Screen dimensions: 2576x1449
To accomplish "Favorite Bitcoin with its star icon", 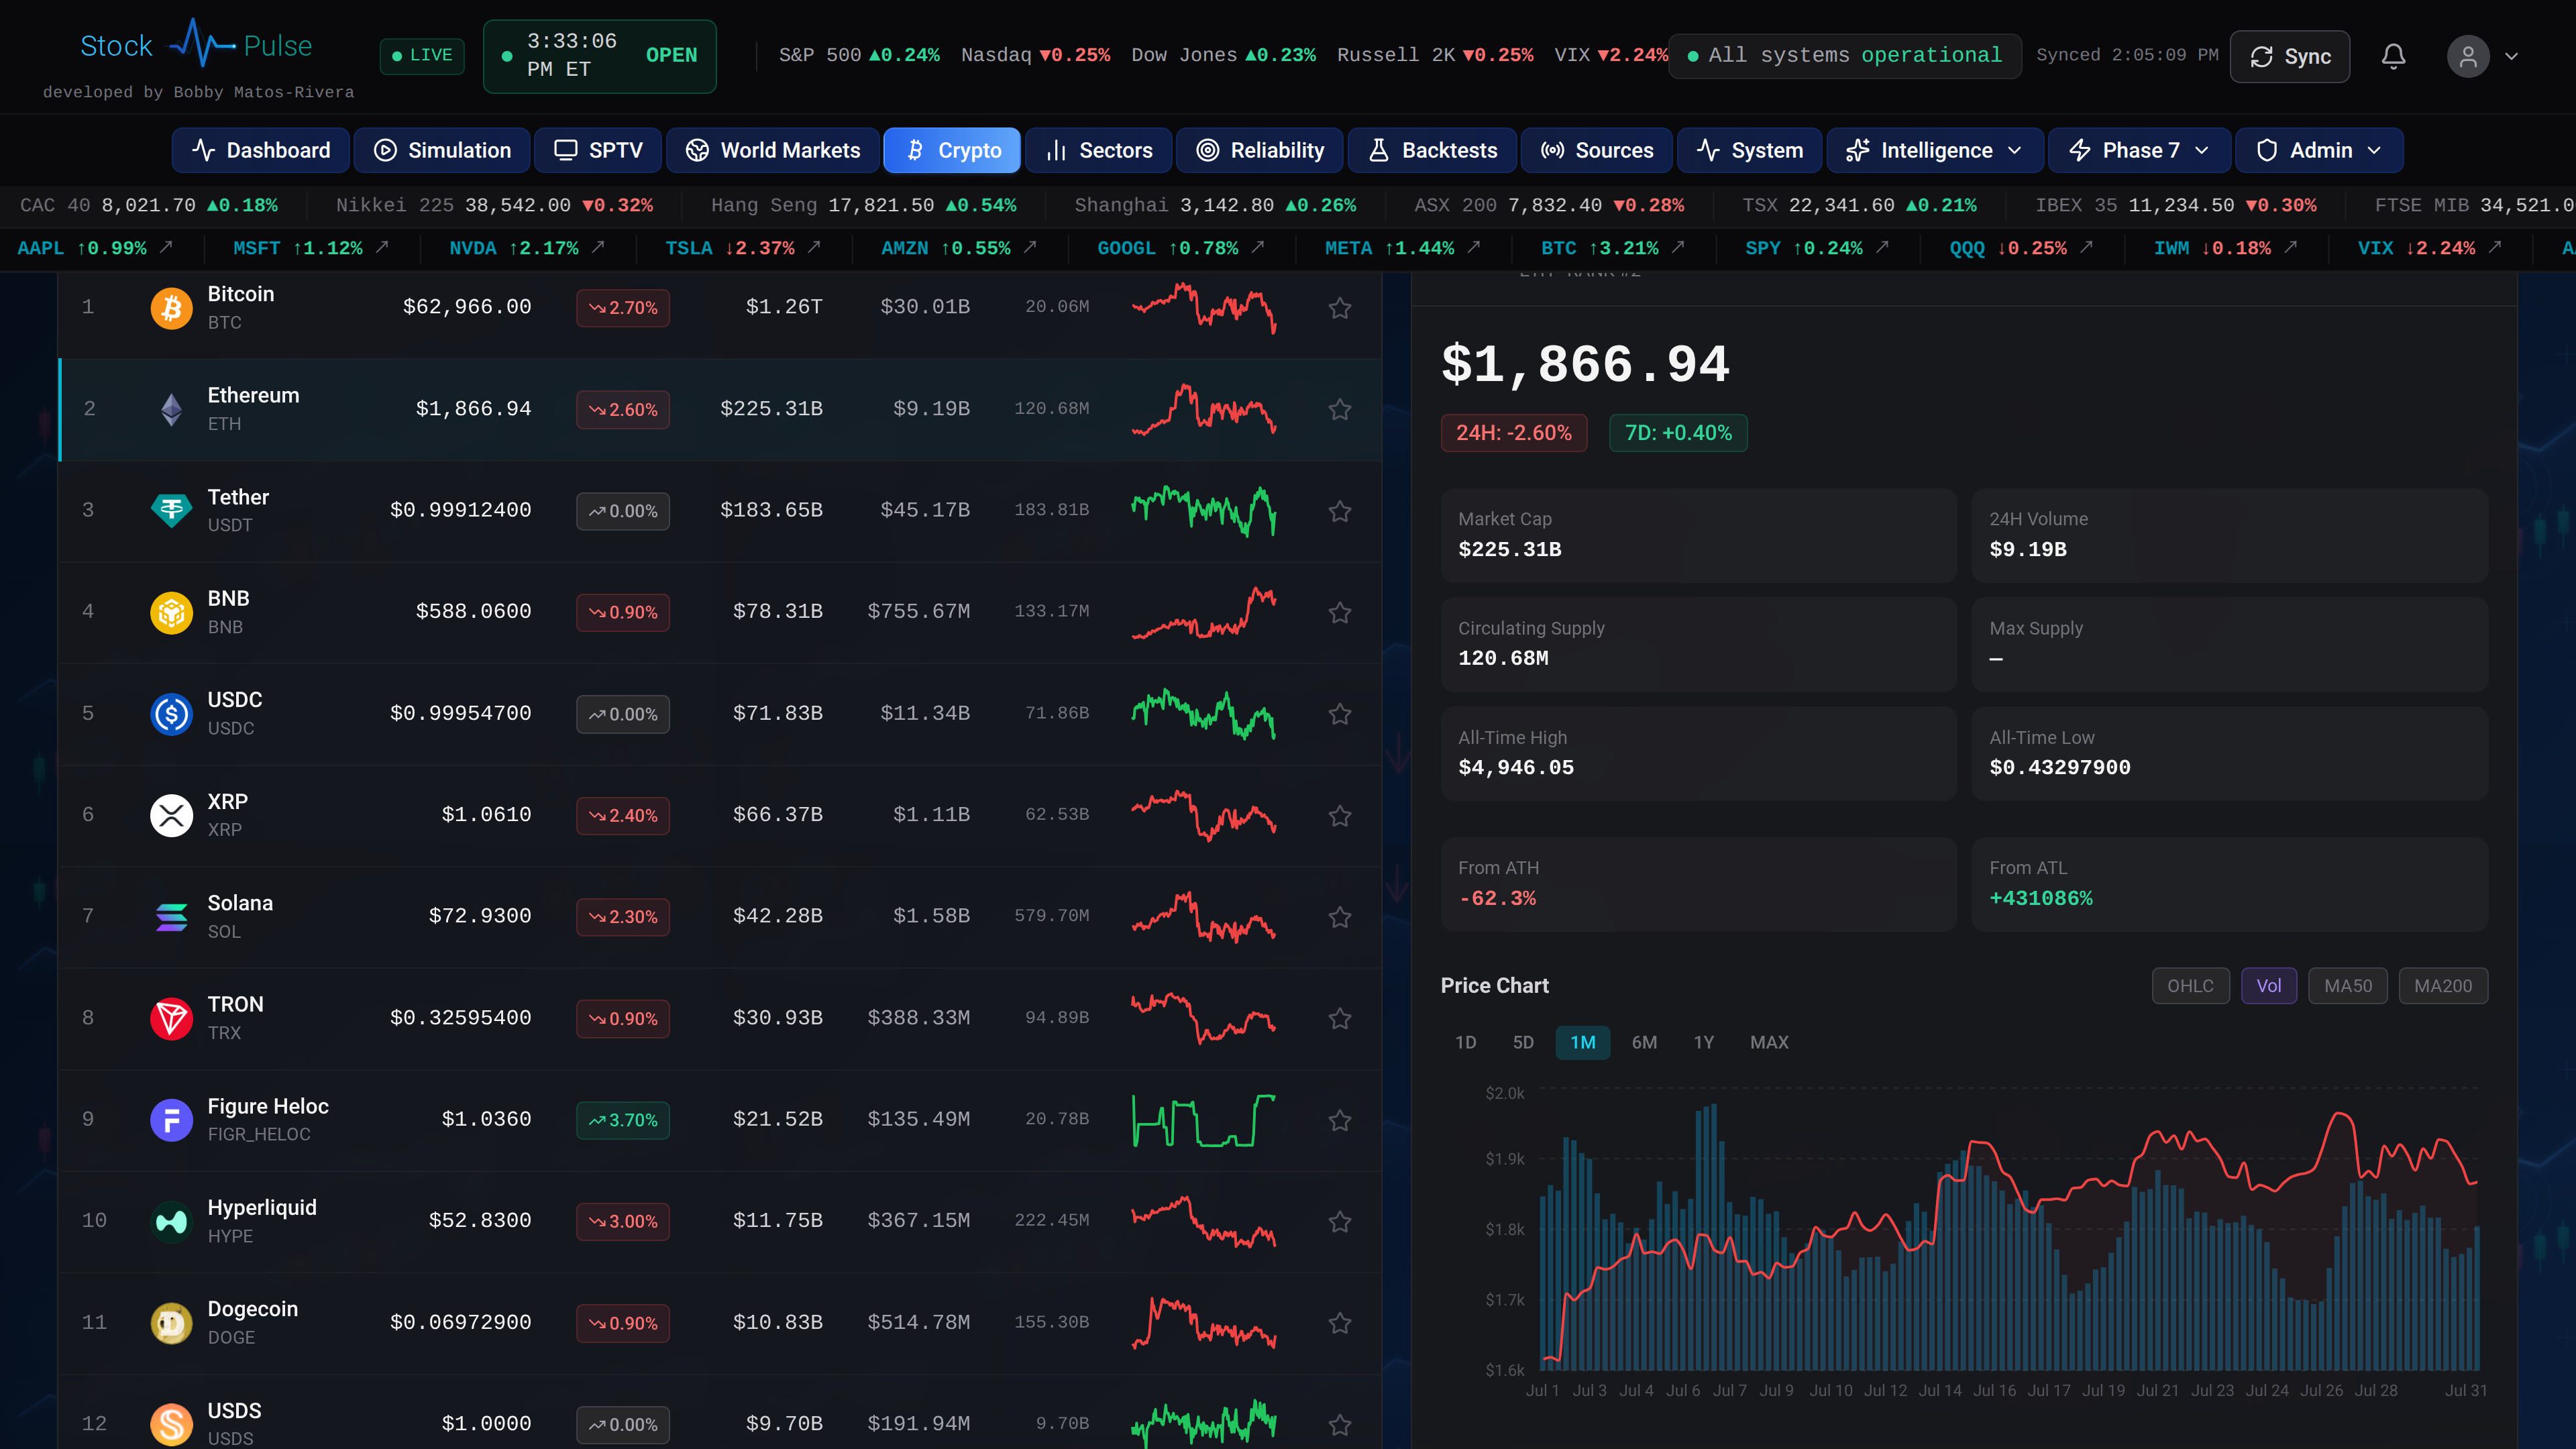I will pos(1340,308).
